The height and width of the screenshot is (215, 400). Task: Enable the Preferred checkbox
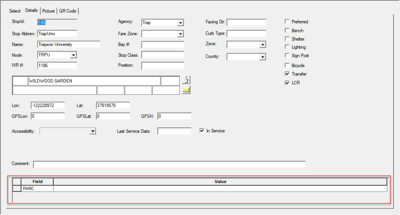tap(287, 21)
